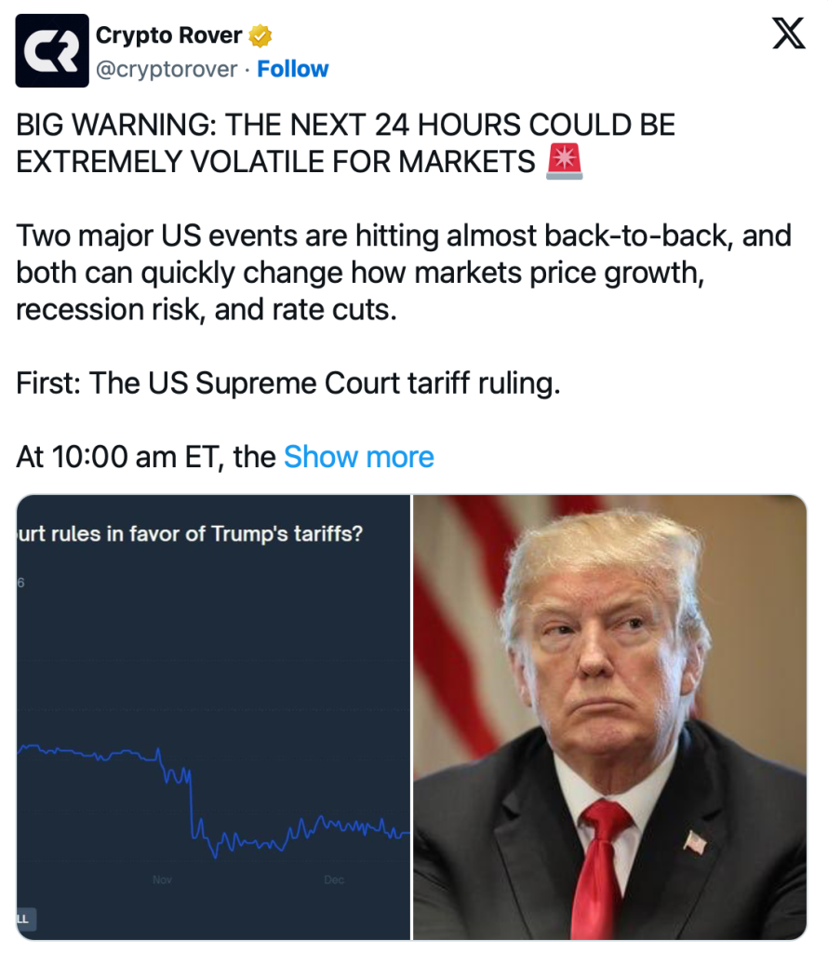828x953 pixels.
Task: Click the gold verified badge icon
Action: point(260,36)
